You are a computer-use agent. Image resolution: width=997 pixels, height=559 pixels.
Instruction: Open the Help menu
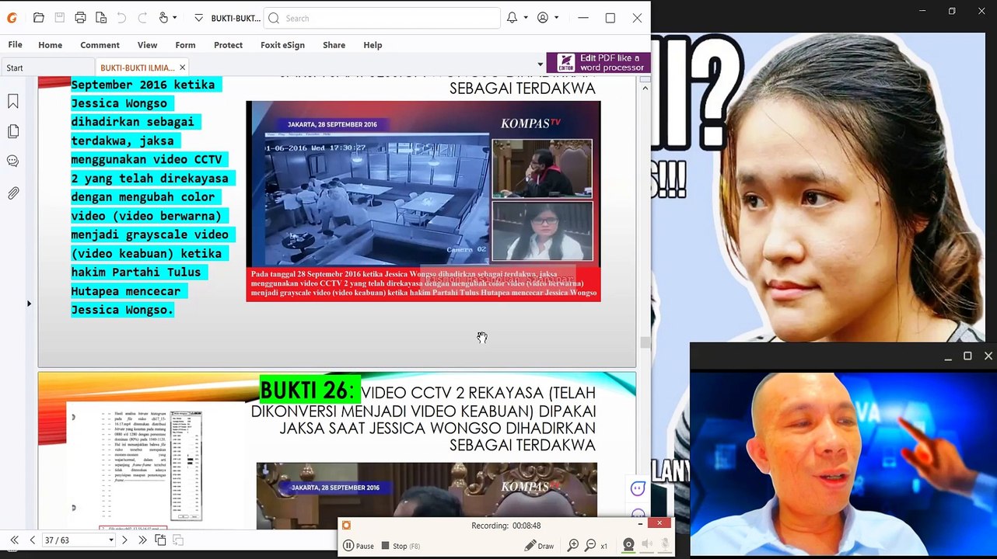(373, 45)
